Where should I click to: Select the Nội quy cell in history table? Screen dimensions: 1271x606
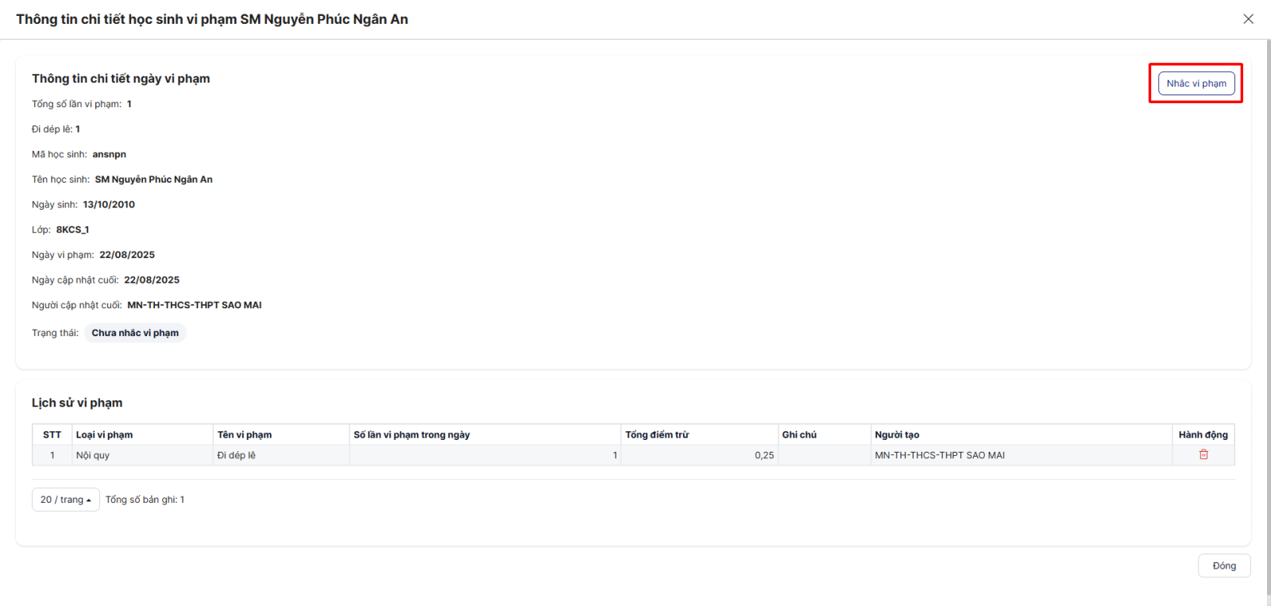pos(93,455)
